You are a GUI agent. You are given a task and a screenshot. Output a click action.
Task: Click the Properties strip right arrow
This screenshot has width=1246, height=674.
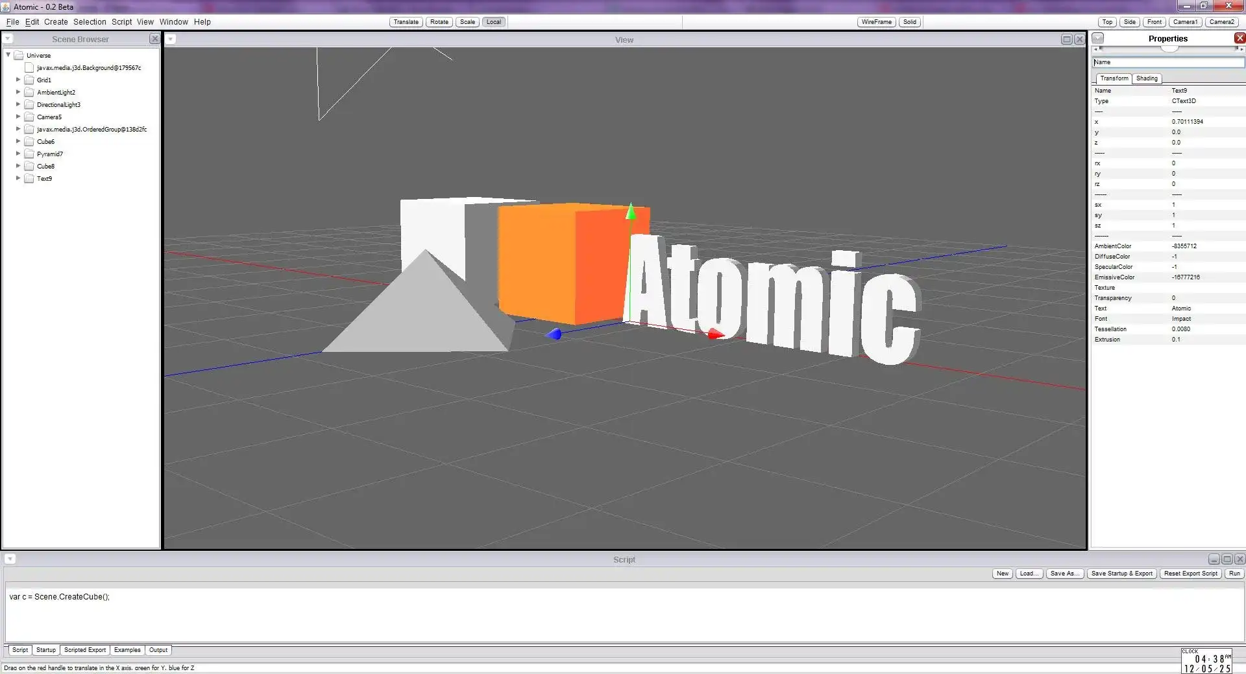[x=1241, y=49]
